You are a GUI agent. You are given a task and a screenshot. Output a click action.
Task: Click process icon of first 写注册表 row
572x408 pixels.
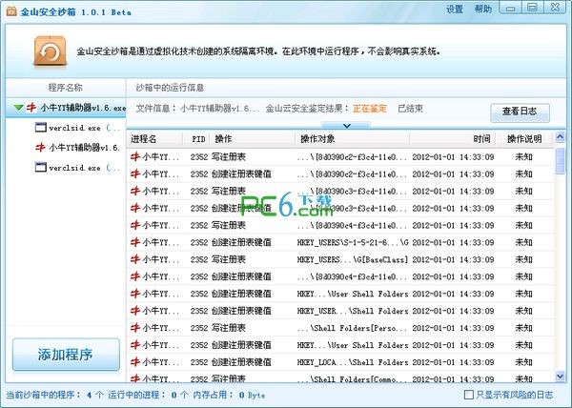click(135, 156)
